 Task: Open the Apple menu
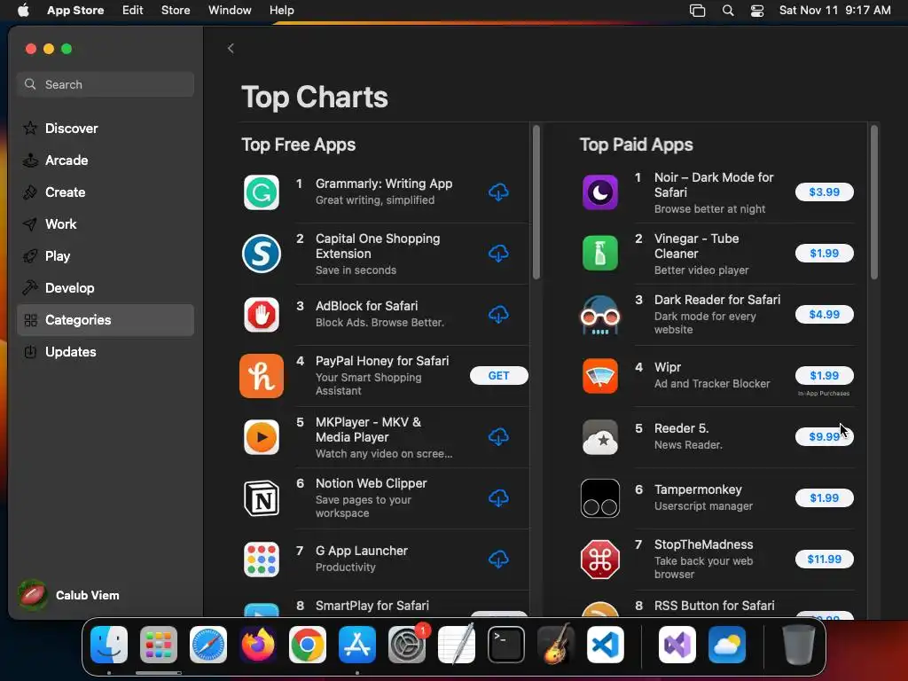[23, 11]
